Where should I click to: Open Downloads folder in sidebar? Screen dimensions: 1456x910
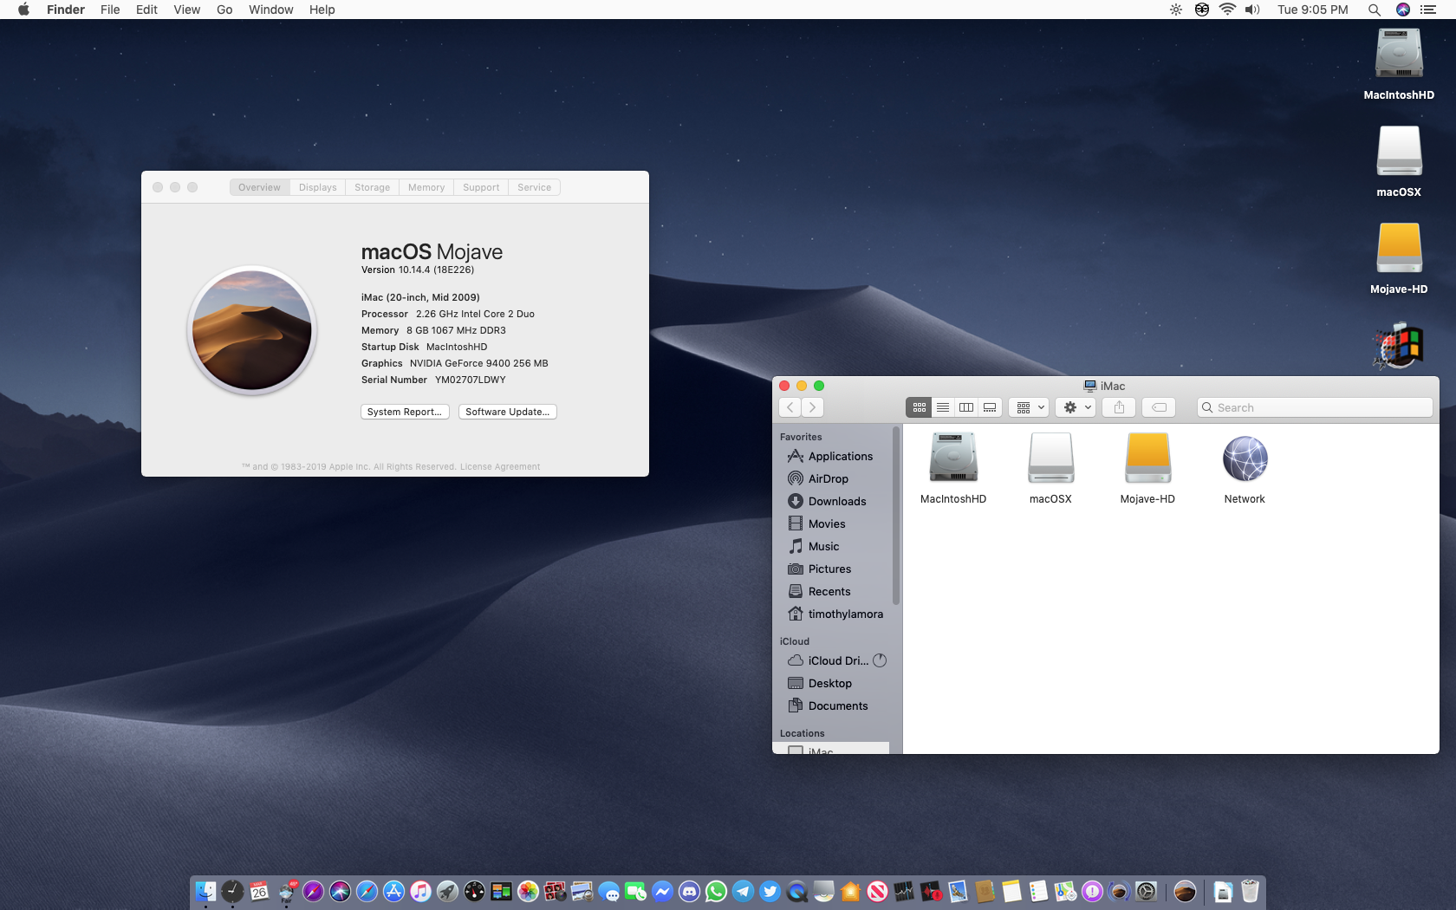827,501
